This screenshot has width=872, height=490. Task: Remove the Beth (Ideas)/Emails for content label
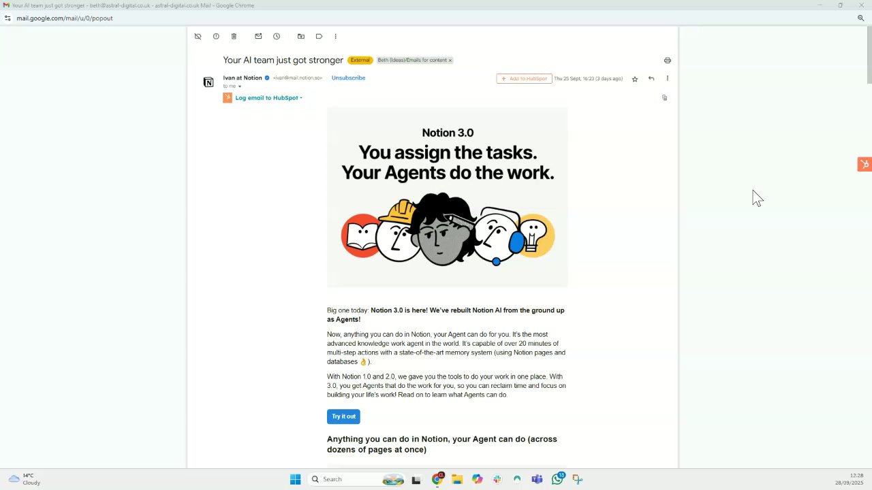pyautogui.click(x=450, y=60)
